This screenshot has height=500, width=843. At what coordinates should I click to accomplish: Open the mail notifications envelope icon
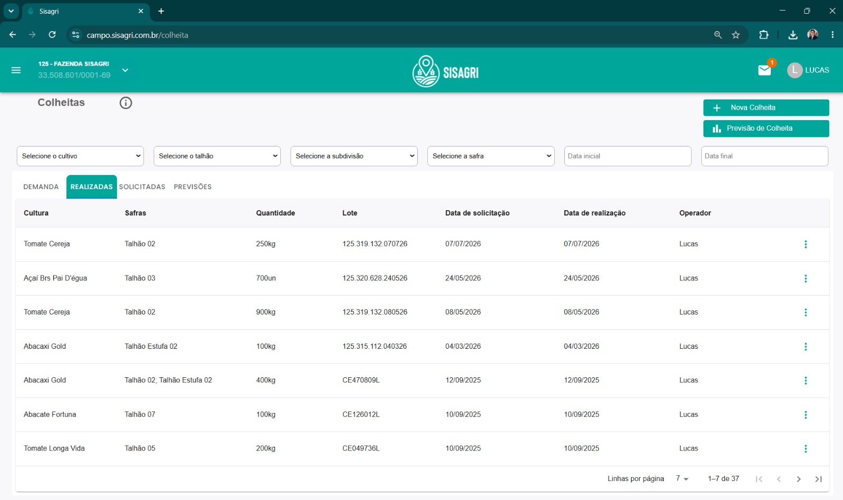pyautogui.click(x=764, y=70)
